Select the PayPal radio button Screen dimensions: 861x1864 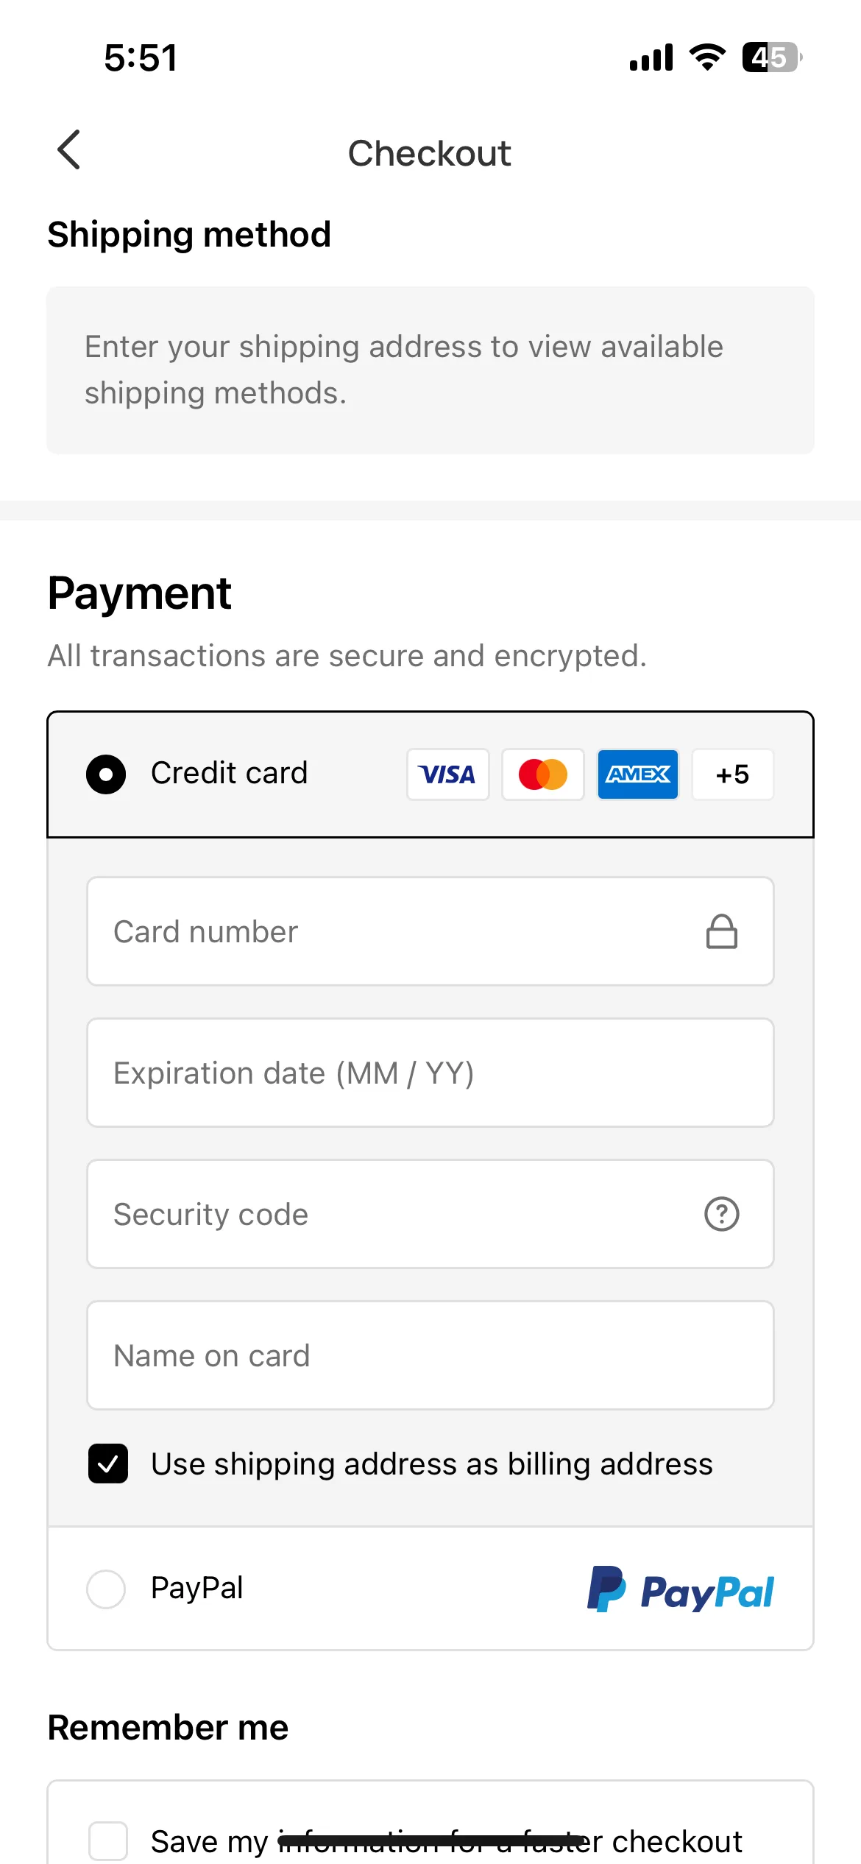(x=106, y=1589)
